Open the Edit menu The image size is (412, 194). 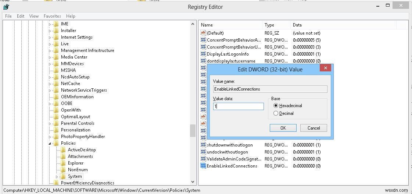(x=21, y=16)
